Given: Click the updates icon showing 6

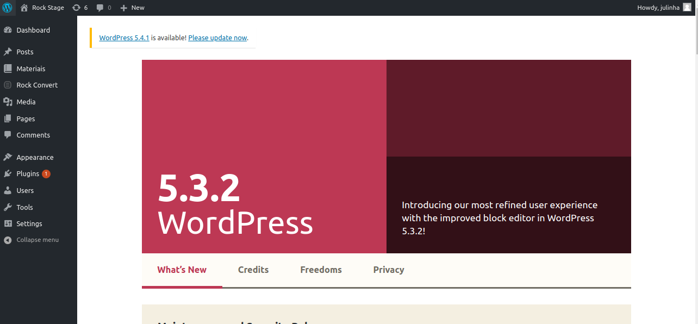Looking at the screenshot, I should 76,8.
